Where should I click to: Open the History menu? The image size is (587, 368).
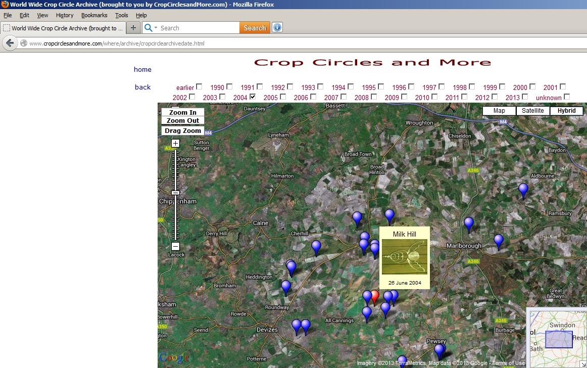pyautogui.click(x=65, y=15)
